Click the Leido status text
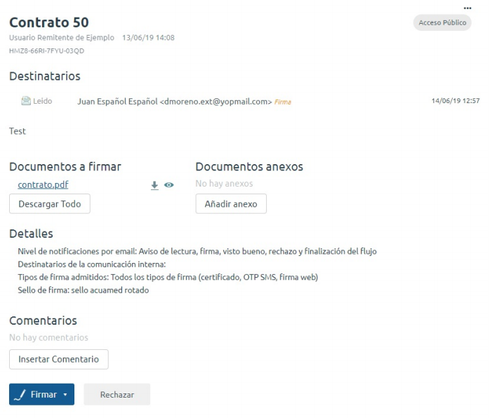Viewport: 497px width, 418px height. (x=43, y=101)
